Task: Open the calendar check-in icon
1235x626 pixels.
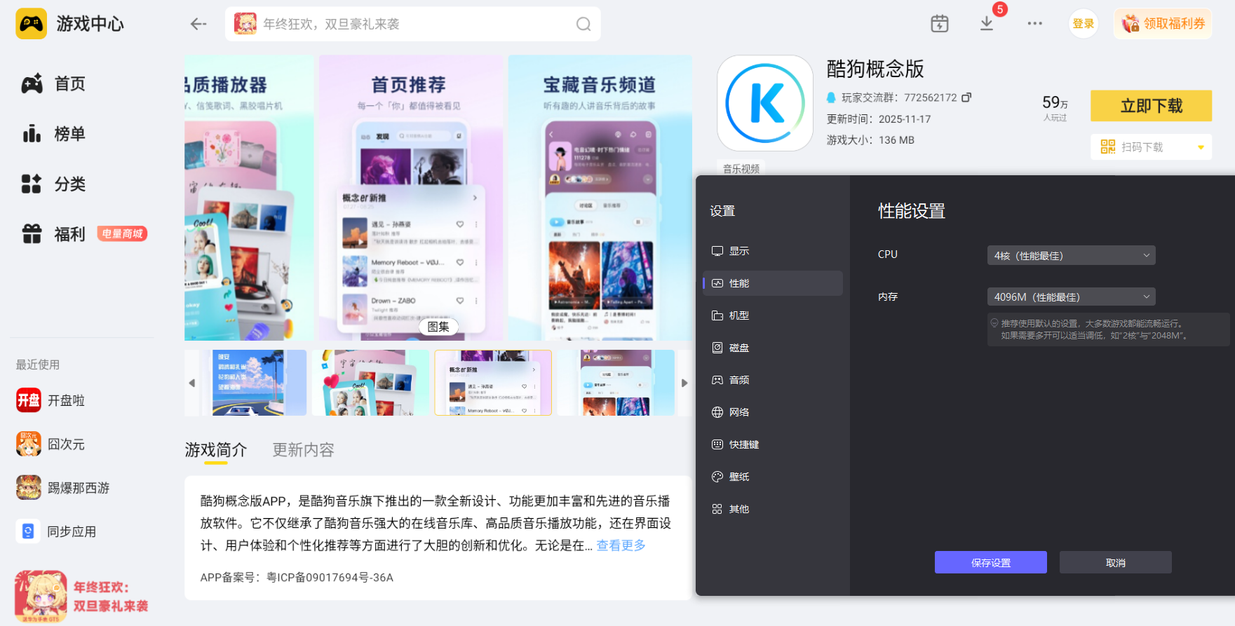Action: [x=940, y=24]
